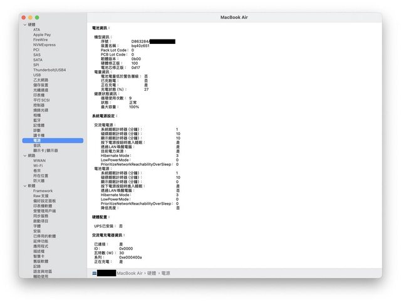401x303 pixels.
Task: Select SPI in the sidebar
Action: tap(36, 65)
